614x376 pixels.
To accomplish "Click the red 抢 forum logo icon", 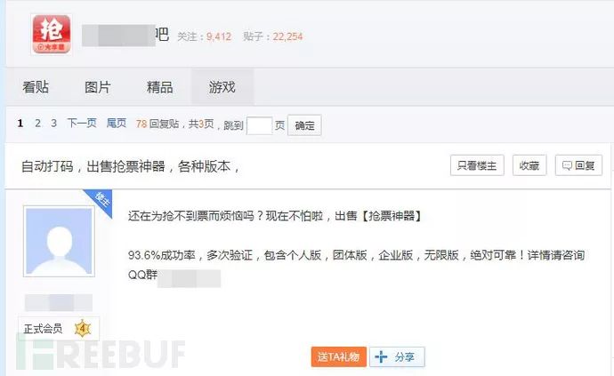I will click(52, 35).
